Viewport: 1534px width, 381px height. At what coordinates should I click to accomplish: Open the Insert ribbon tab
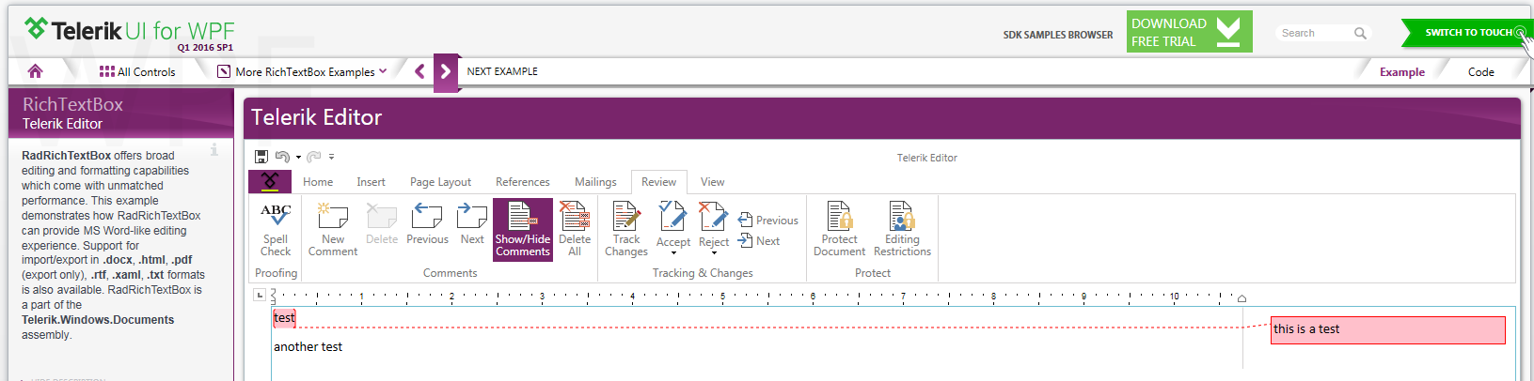371,182
